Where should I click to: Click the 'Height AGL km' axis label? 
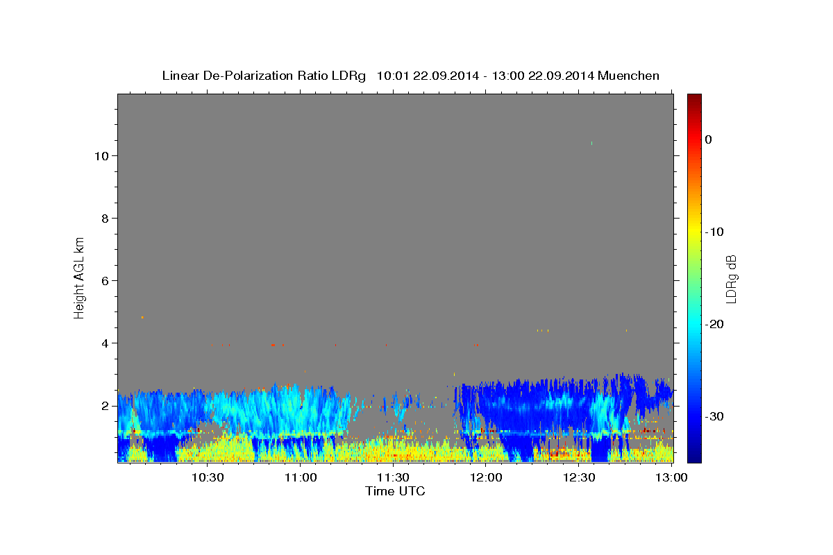(79, 277)
